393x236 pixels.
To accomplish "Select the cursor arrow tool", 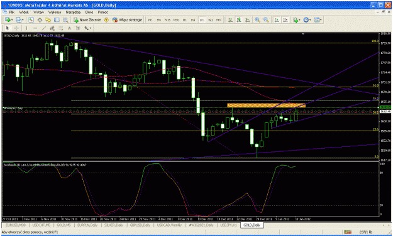I will coord(8,28).
